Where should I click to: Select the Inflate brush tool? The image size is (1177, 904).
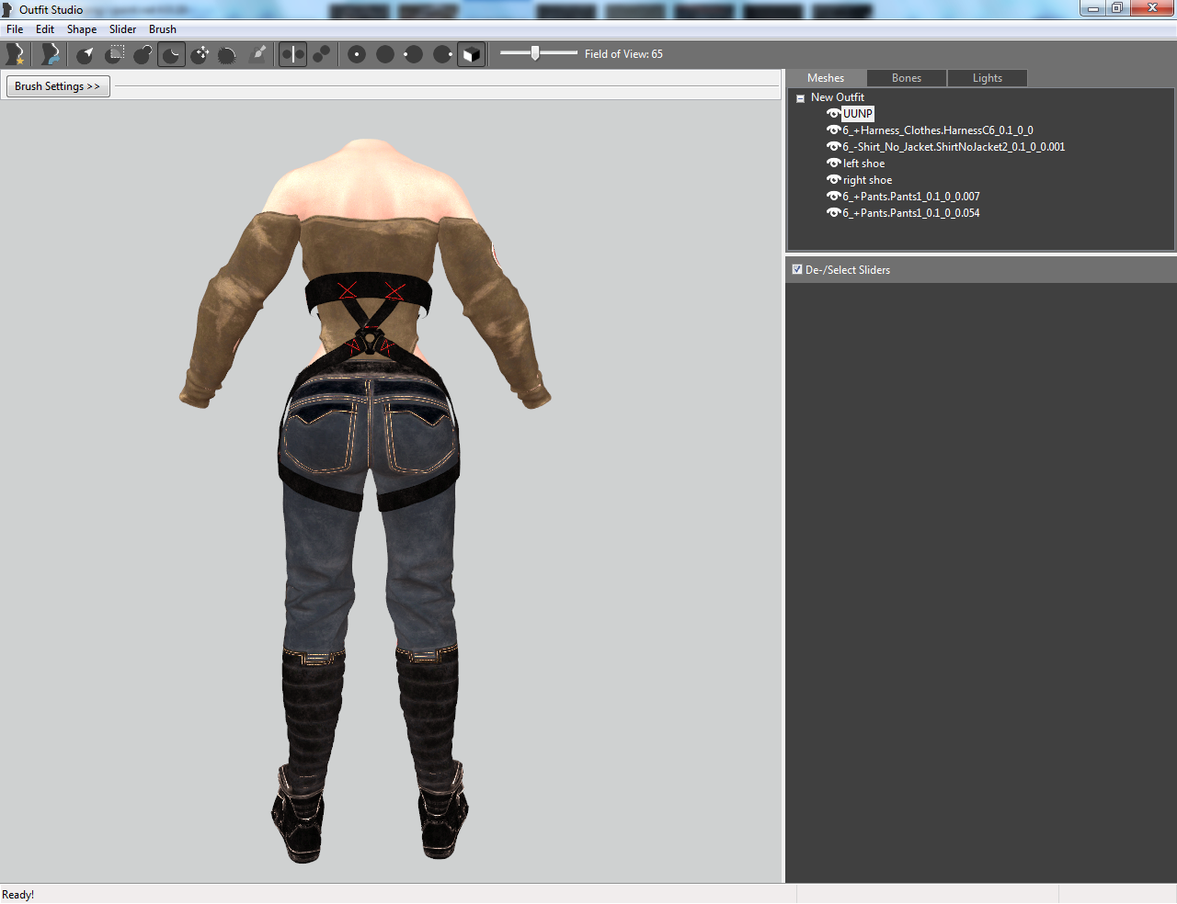pyautogui.click(x=143, y=54)
